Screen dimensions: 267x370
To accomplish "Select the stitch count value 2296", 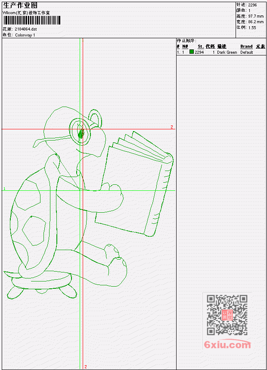I will coord(252,5).
